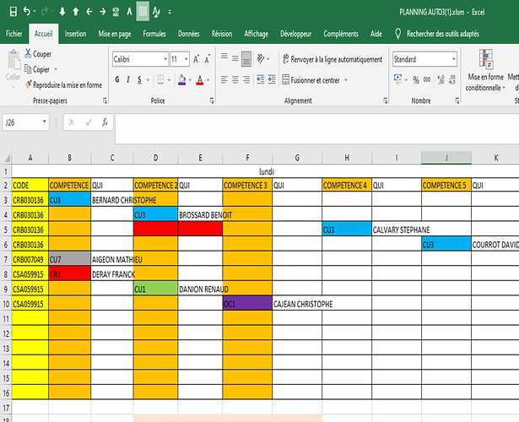
Task: Expand the Fusionner et centrer dropdown arrow
Action: point(344,80)
